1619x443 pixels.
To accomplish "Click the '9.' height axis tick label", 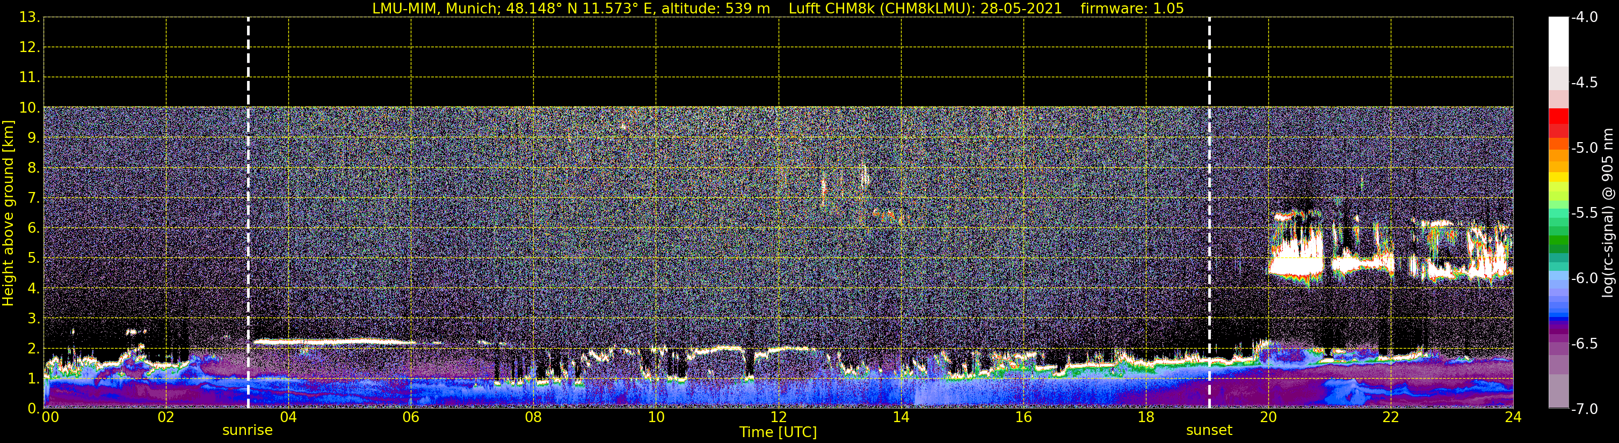I will 34,138.
